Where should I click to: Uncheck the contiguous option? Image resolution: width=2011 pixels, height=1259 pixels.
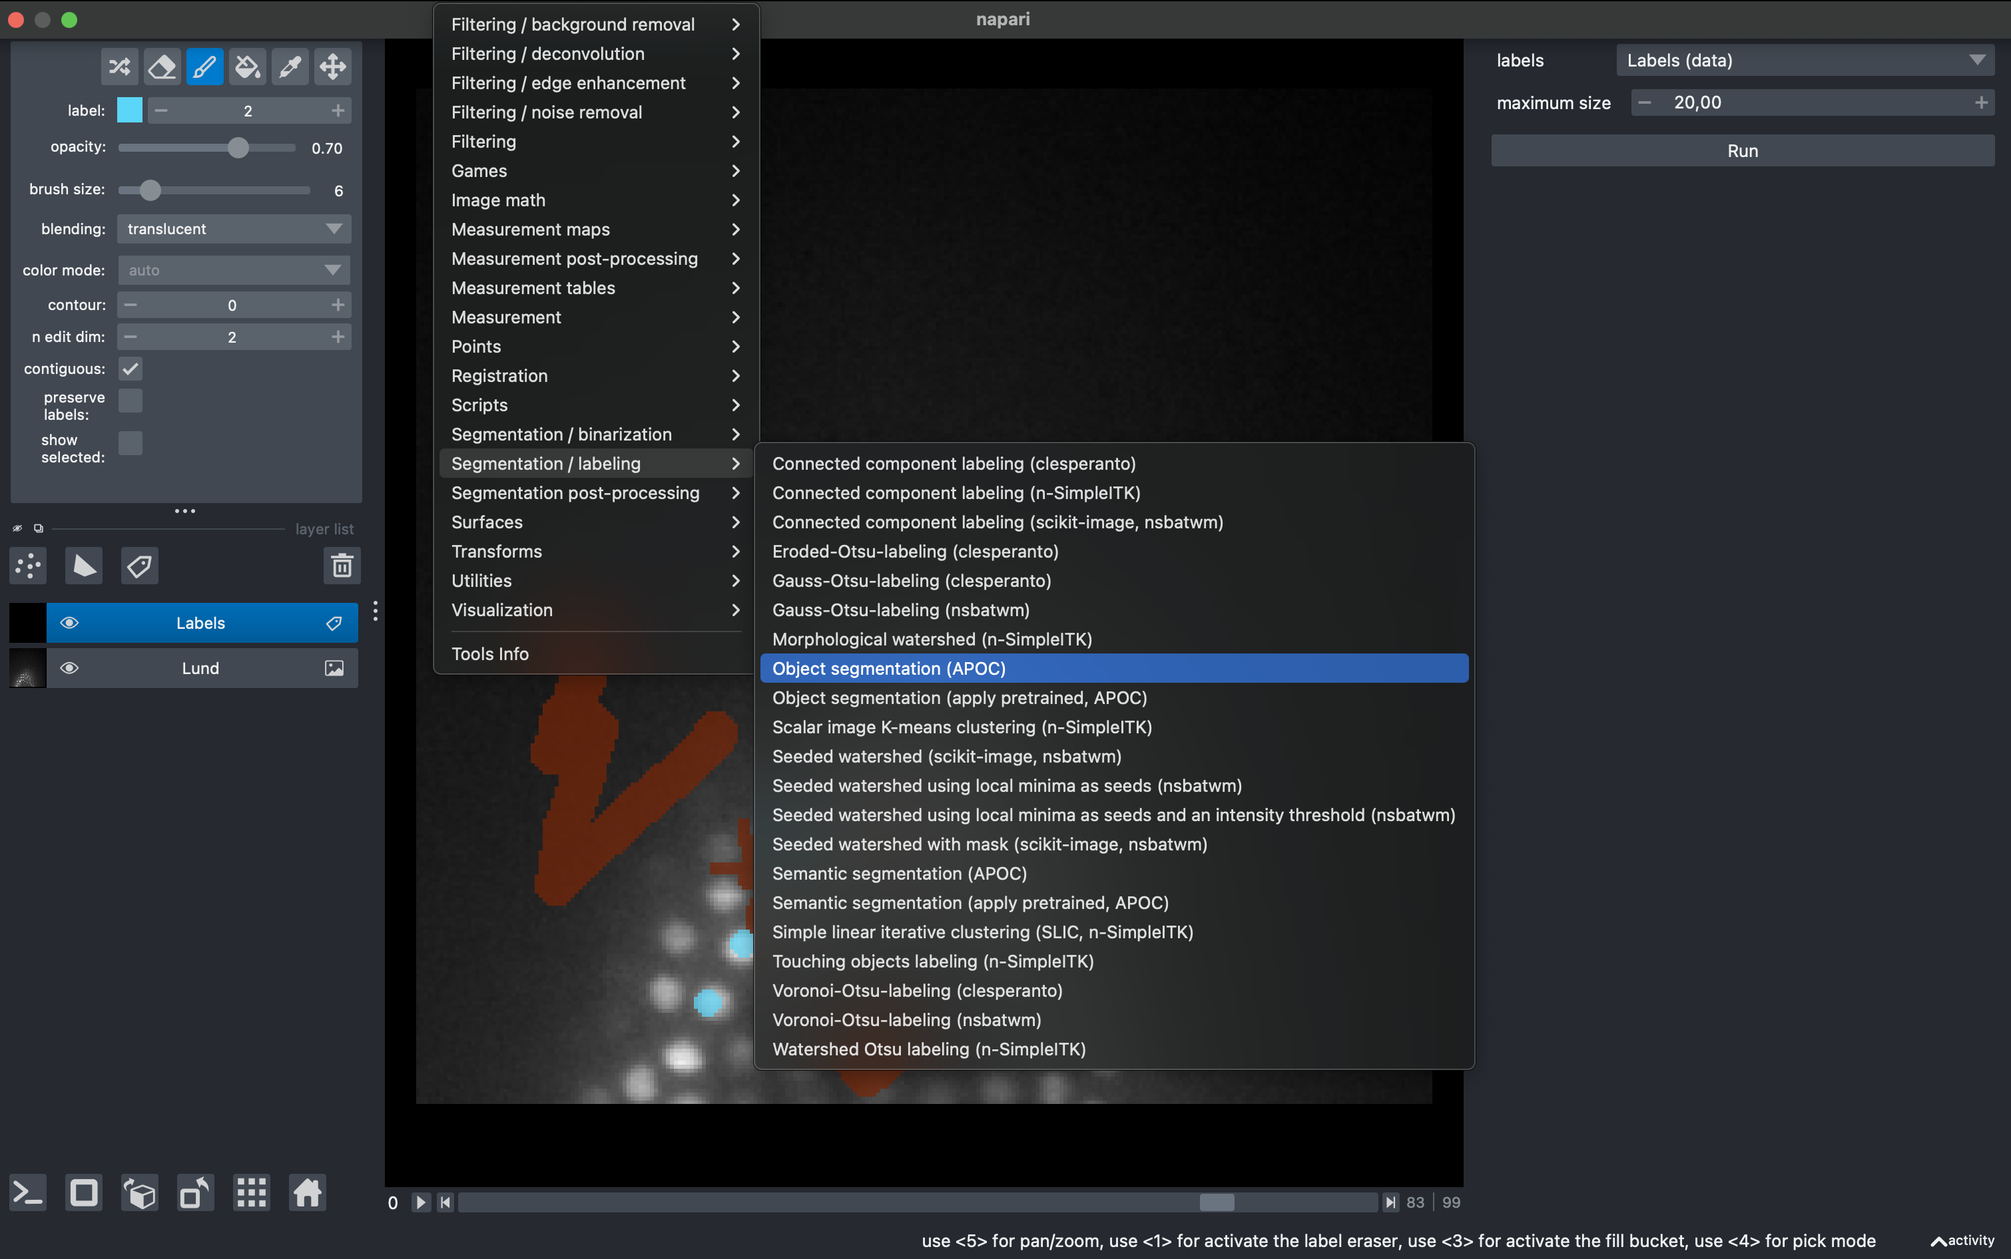tap(130, 368)
